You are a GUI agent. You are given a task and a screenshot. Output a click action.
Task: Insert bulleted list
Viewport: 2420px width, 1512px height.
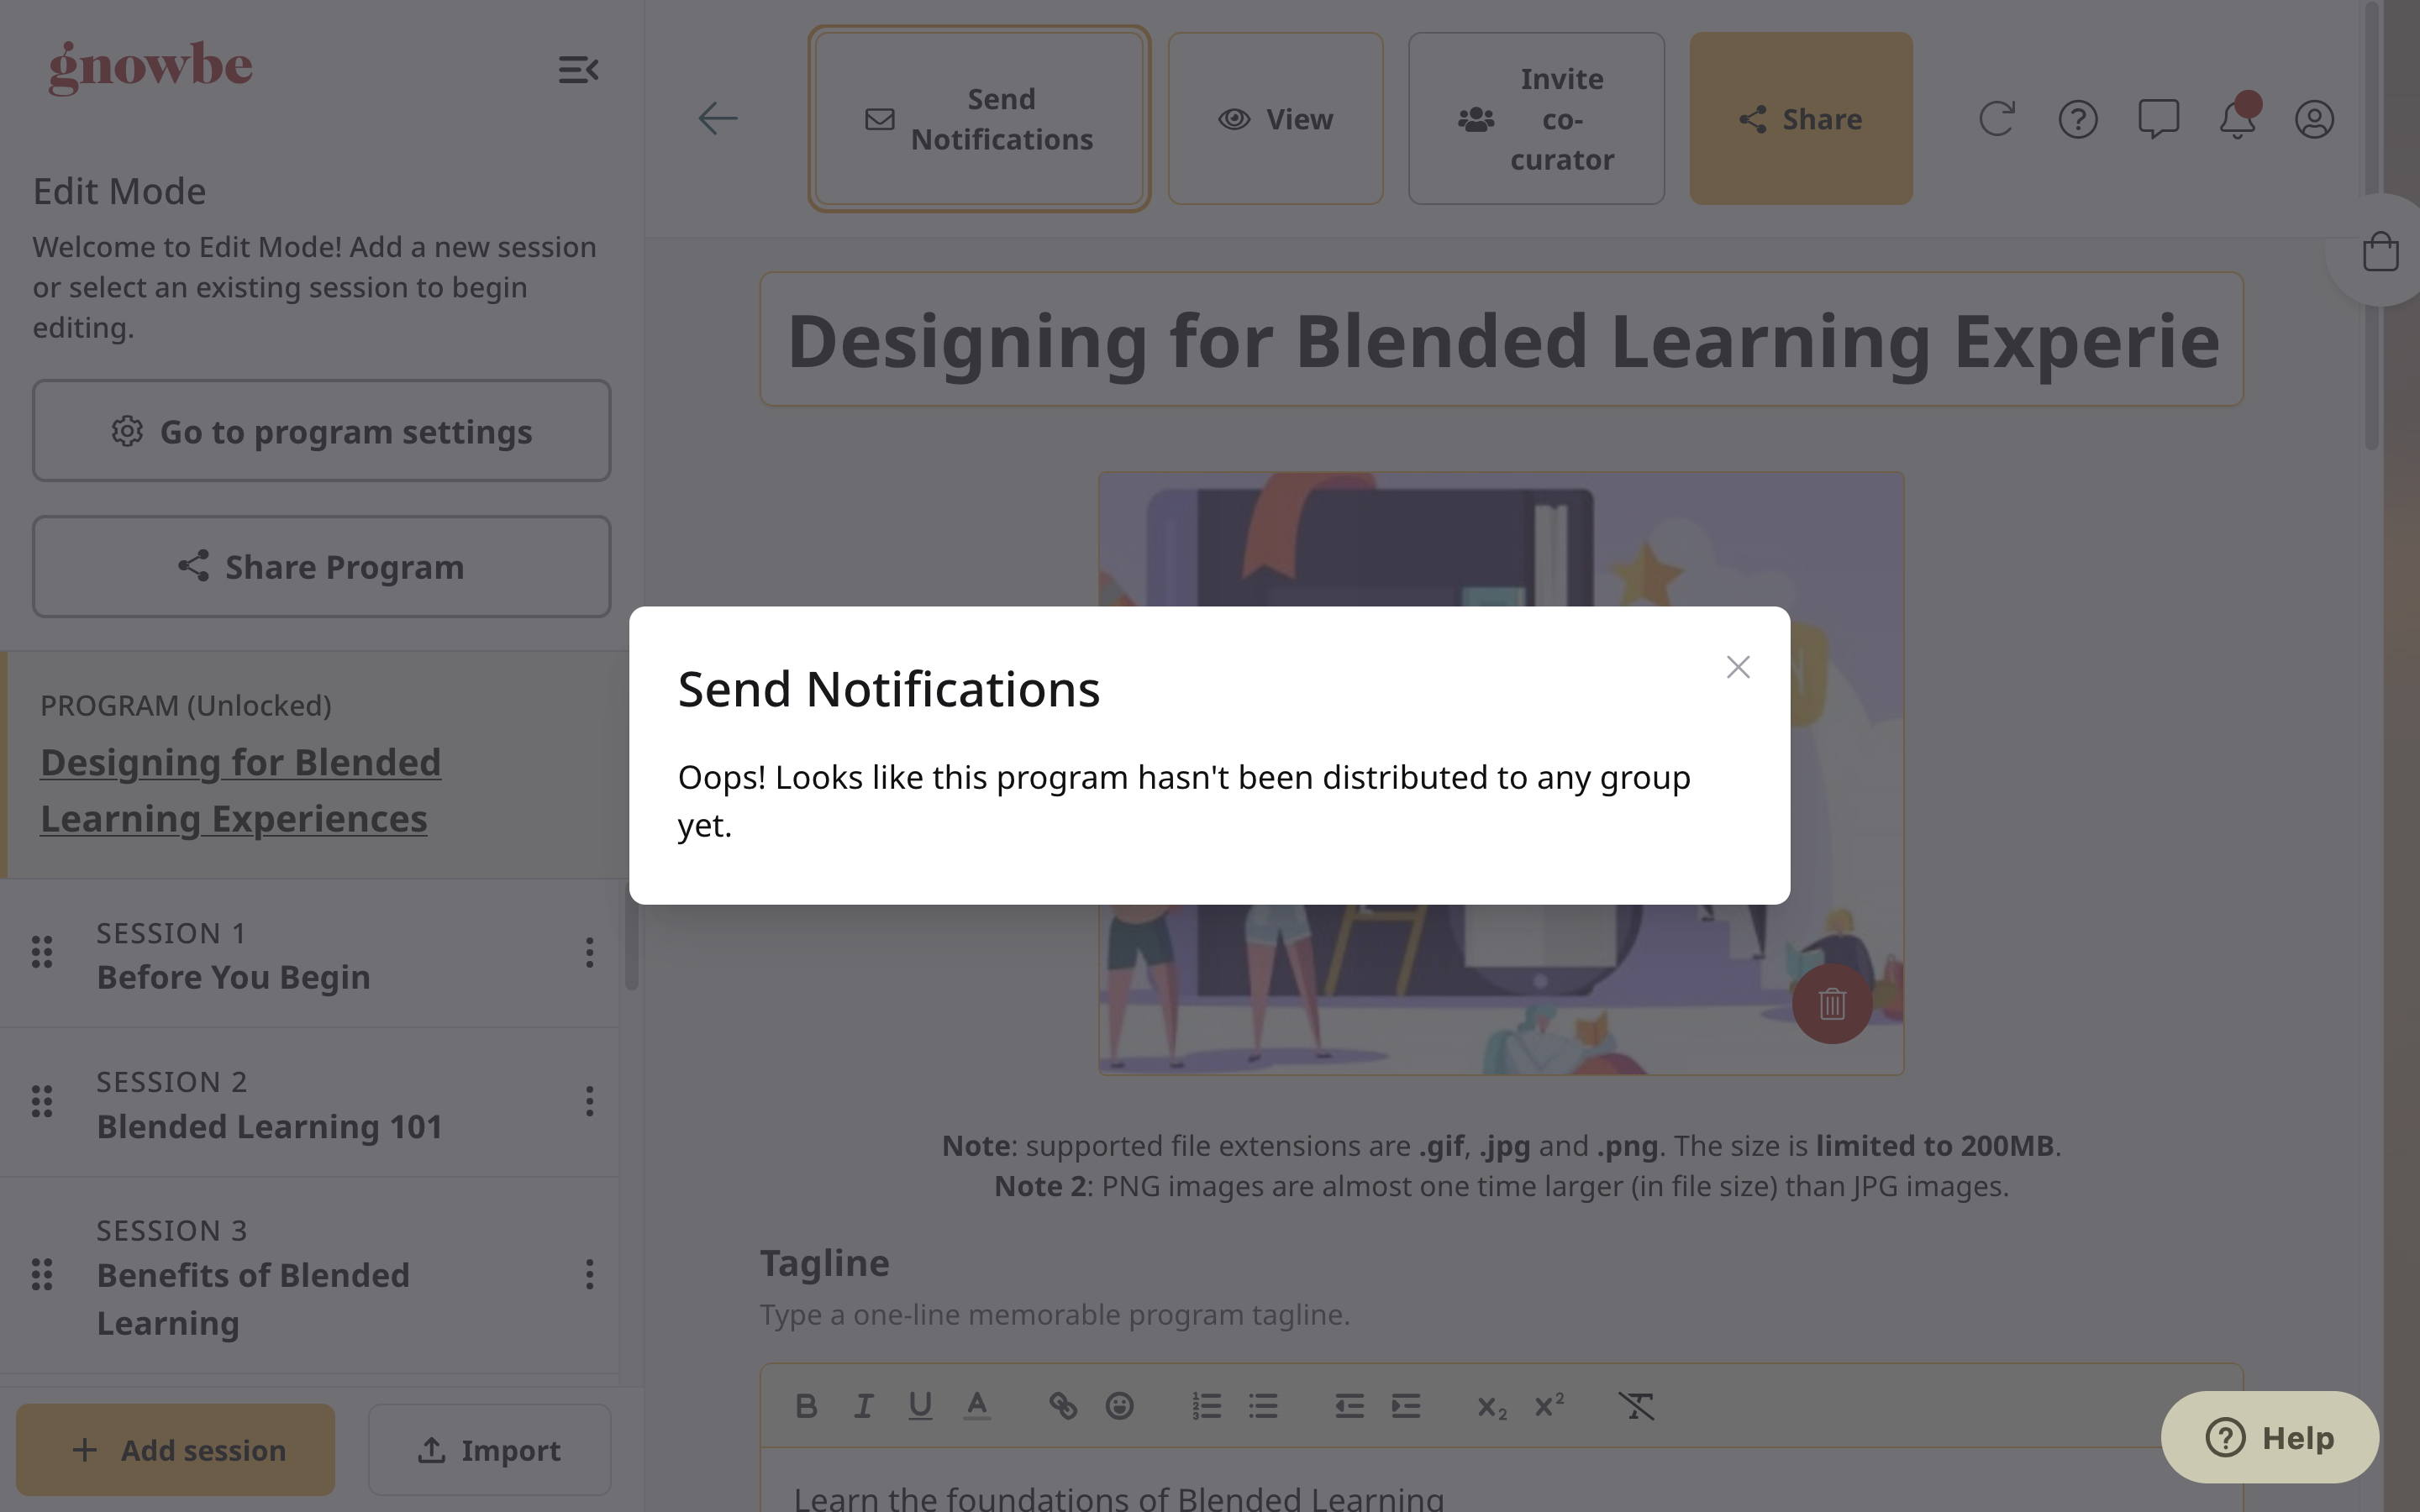(1263, 1406)
